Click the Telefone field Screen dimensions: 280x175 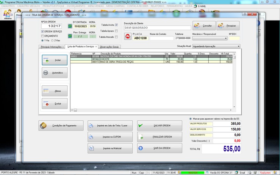183,38
